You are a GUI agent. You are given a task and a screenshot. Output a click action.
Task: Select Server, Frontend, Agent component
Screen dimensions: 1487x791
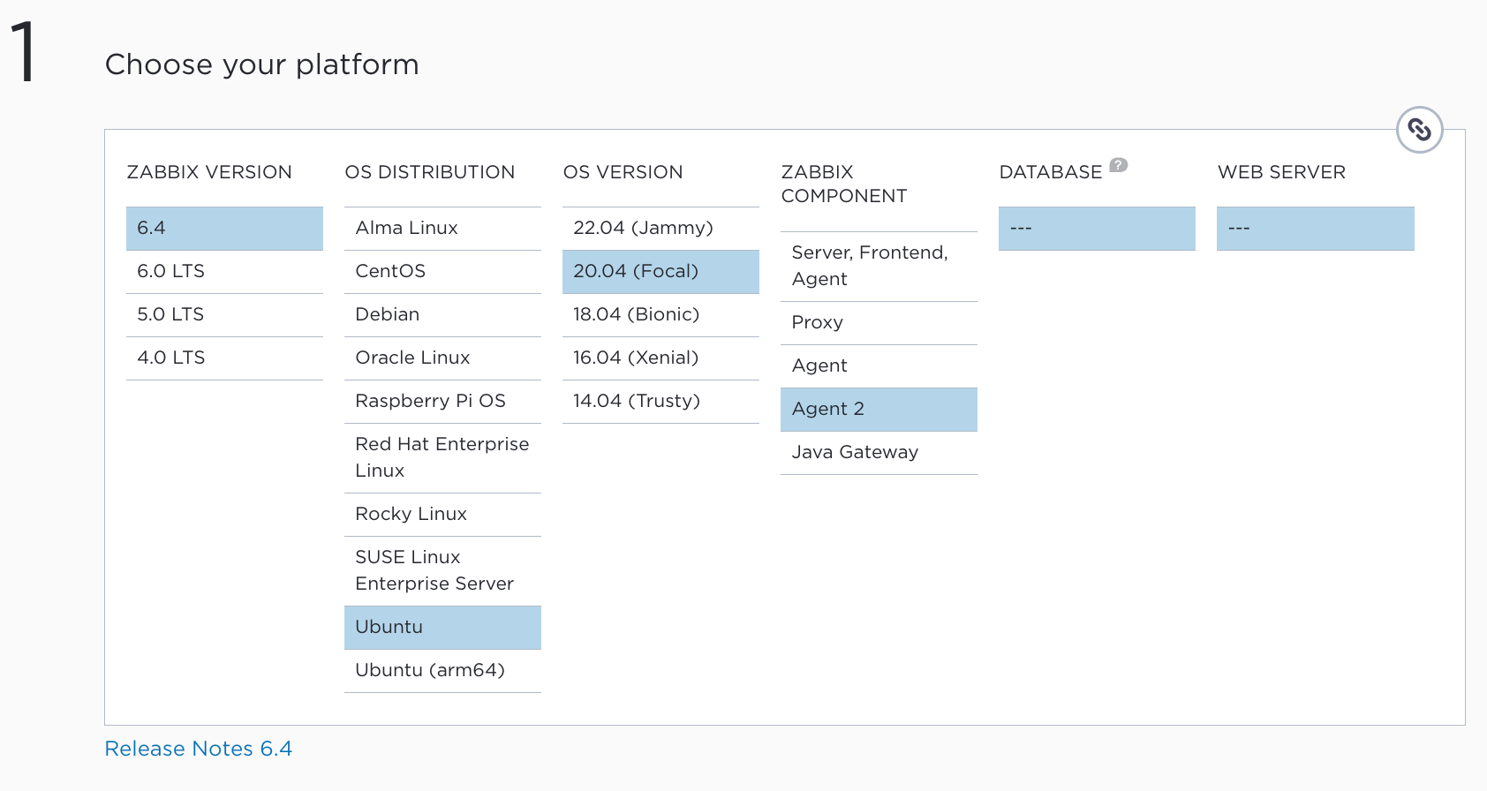point(878,266)
